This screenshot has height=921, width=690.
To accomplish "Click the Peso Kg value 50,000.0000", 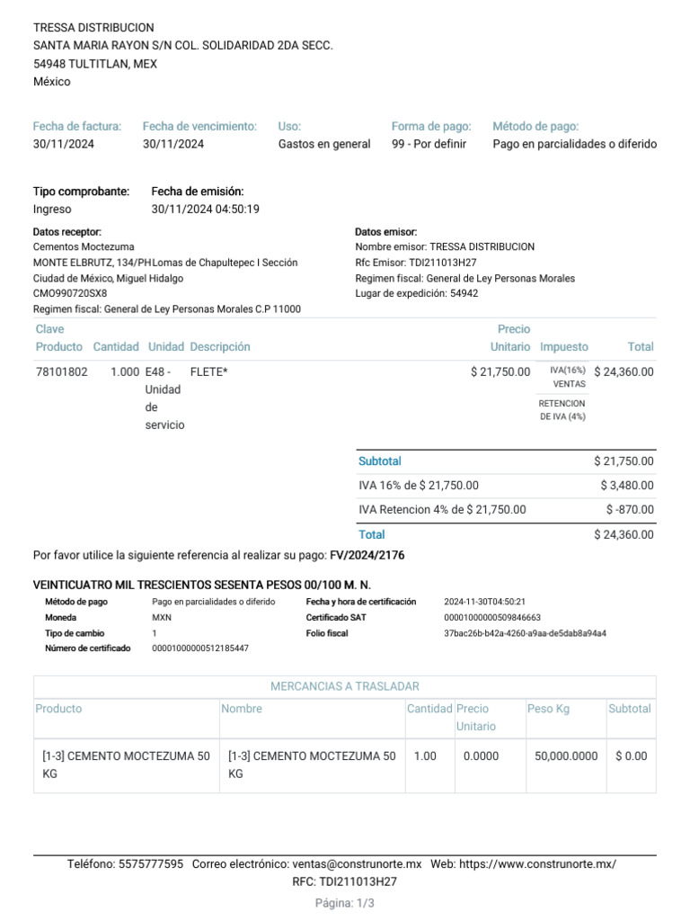I will 566,756.
